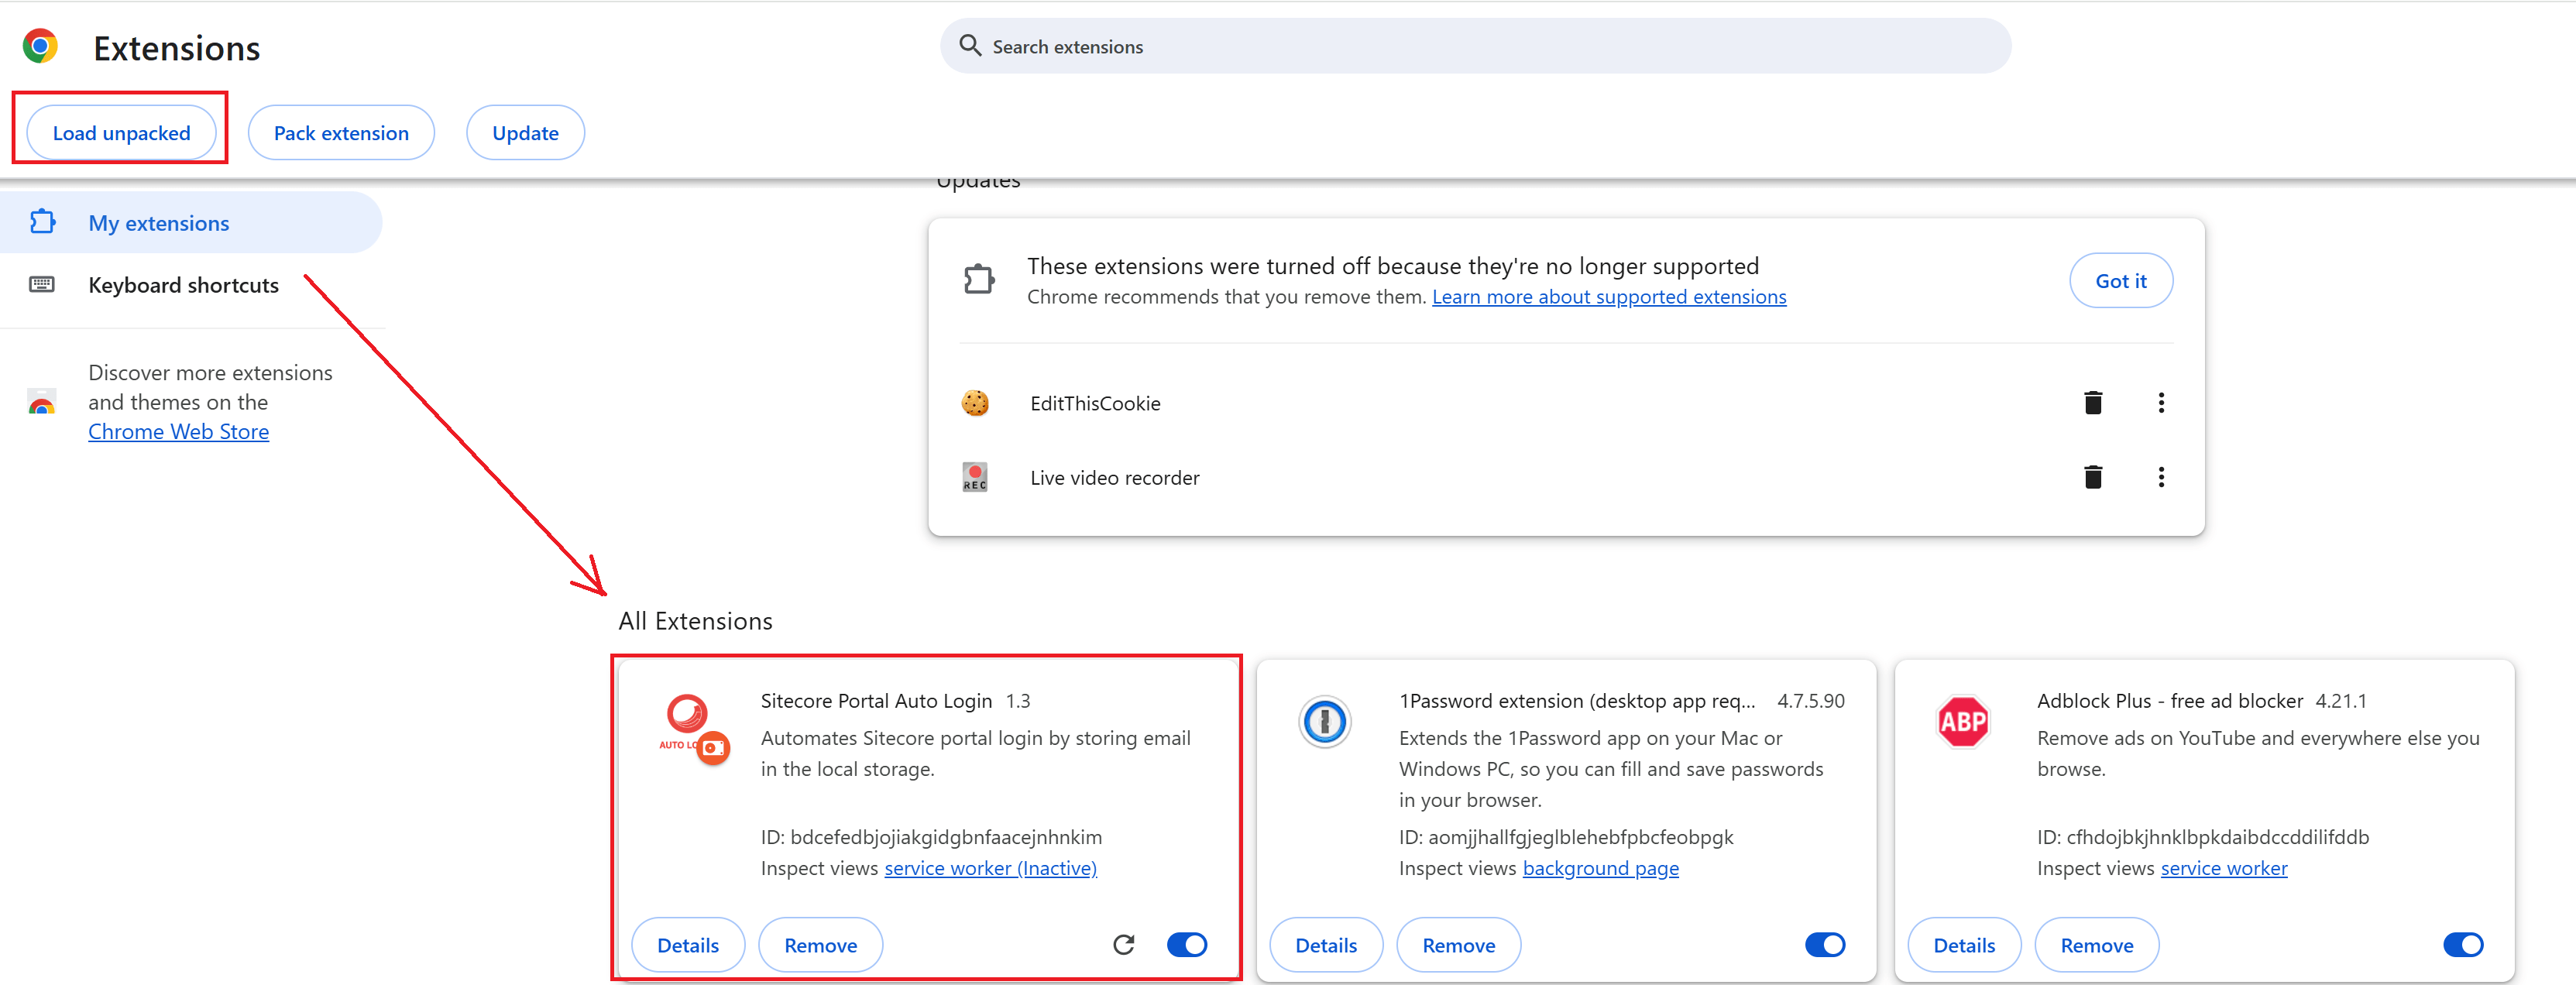
Task: Click the puzzle icon in unsupported extensions notice
Action: (979, 279)
